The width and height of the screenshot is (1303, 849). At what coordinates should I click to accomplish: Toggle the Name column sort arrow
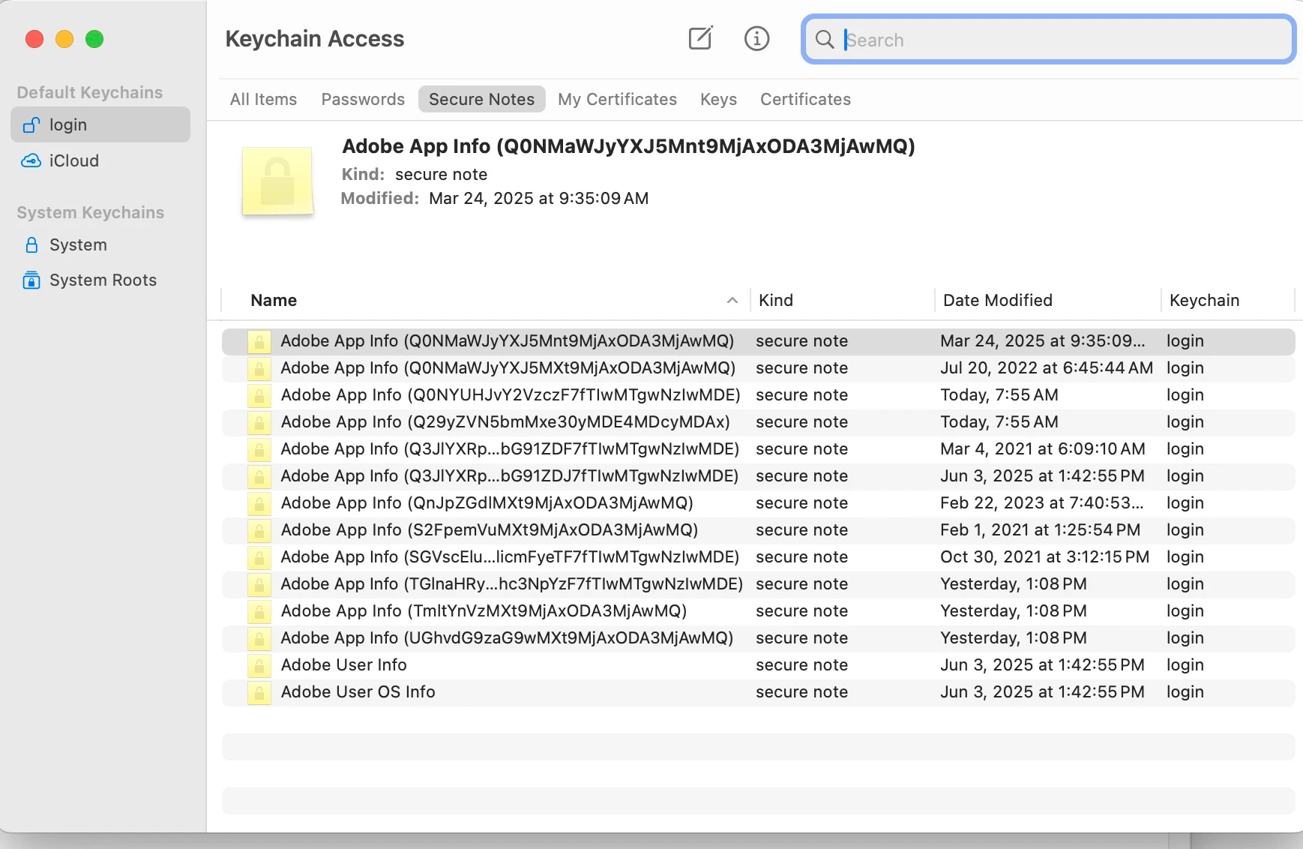732,300
